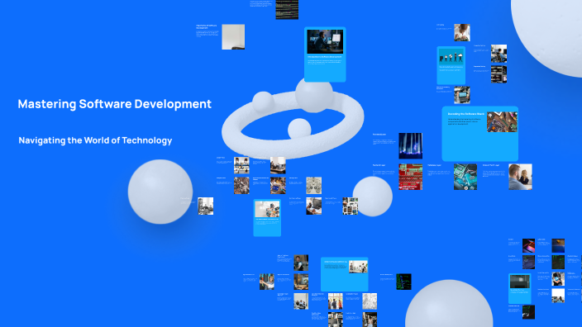Image resolution: width=582 pixels, height=327 pixels.
Task: Select the dark code thumbnail with red accents
Action: (x=528, y=312)
